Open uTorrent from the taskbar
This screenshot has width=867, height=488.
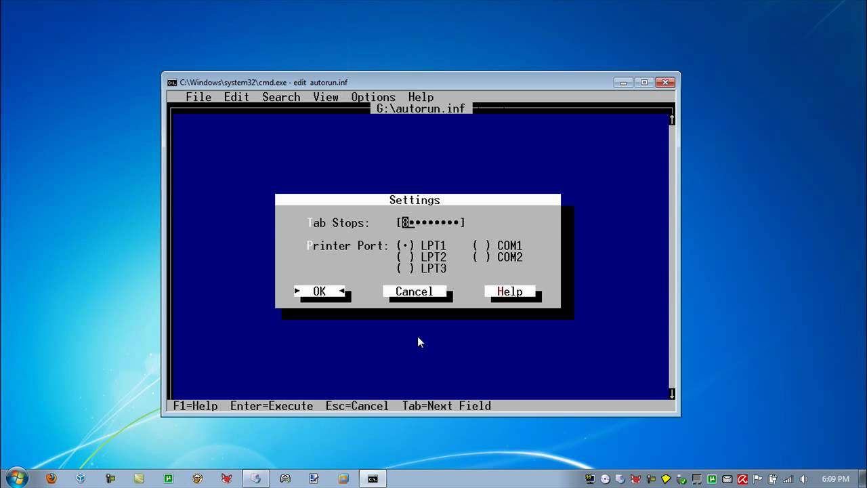point(168,479)
